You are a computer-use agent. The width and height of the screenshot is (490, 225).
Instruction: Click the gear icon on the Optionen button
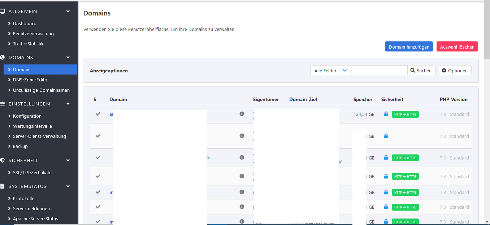tap(444, 71)
